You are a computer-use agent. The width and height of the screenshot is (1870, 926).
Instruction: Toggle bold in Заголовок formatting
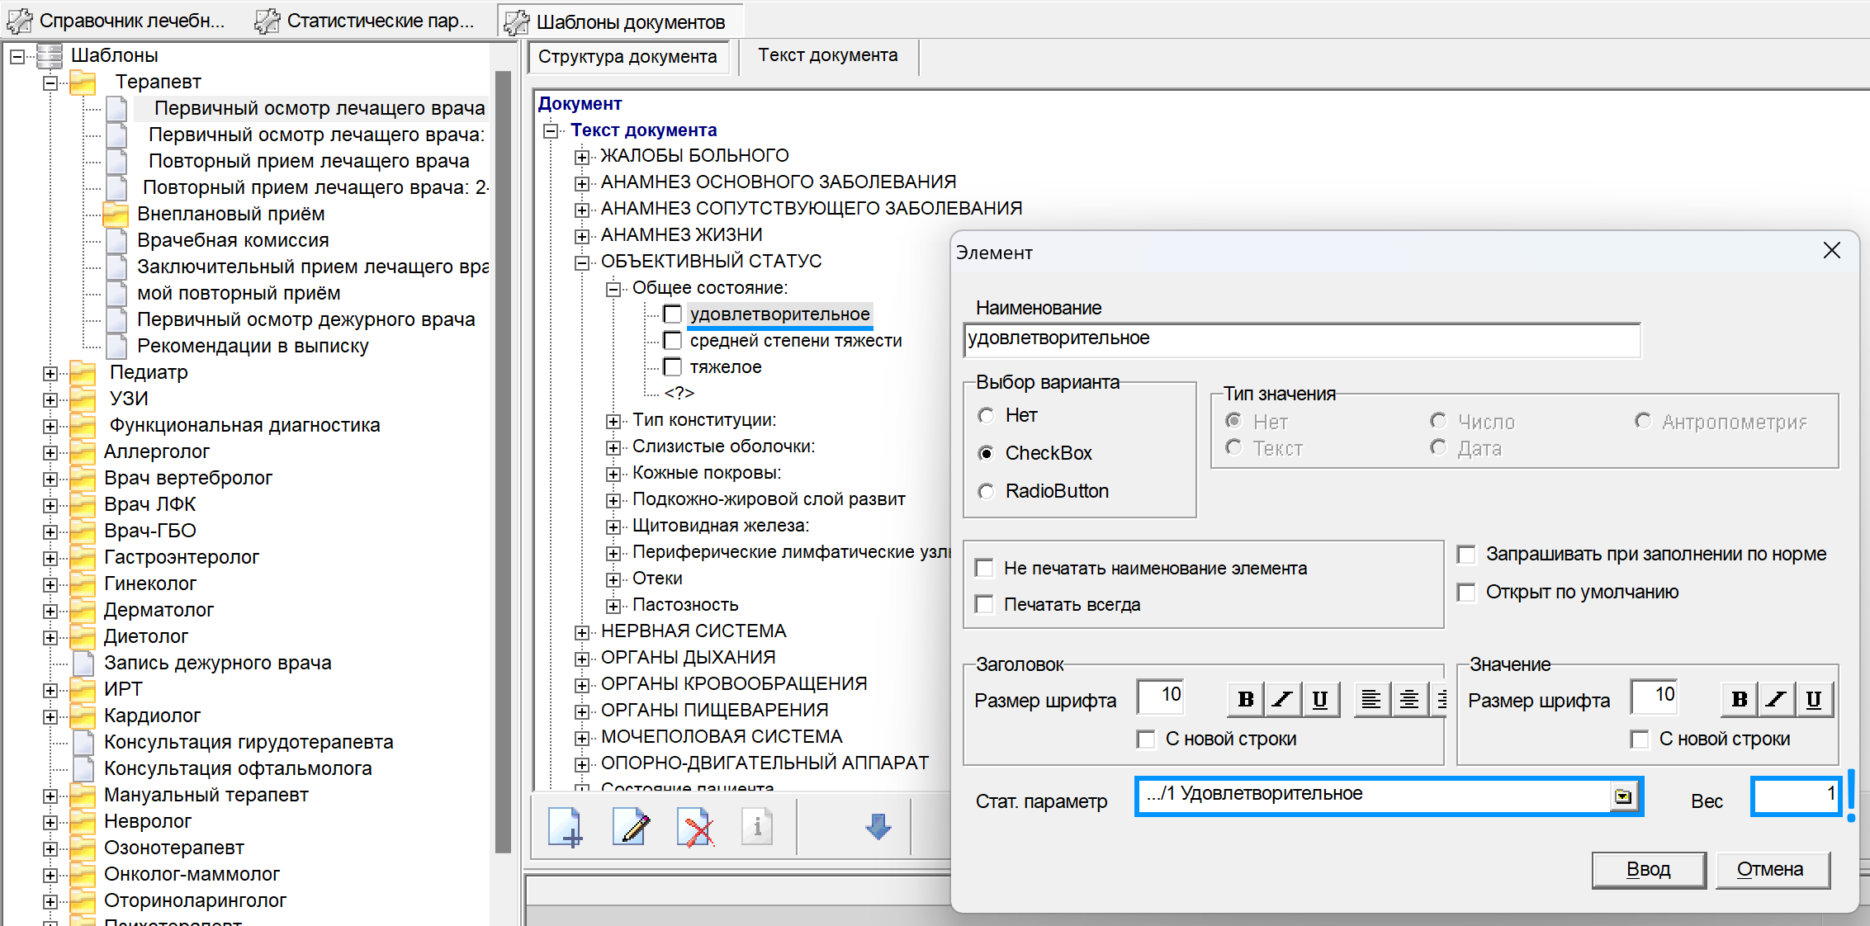(x=1246, y=700)
